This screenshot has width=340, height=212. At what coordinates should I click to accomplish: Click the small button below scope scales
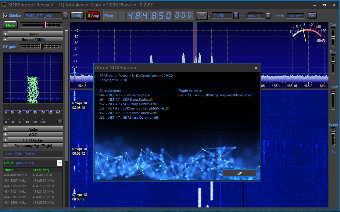tap(60, 122)
